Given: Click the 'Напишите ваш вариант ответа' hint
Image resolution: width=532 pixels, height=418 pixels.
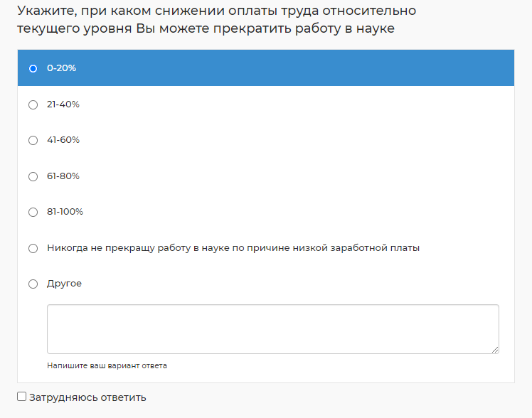Looking at the screenshot, I should click(107, 365).
